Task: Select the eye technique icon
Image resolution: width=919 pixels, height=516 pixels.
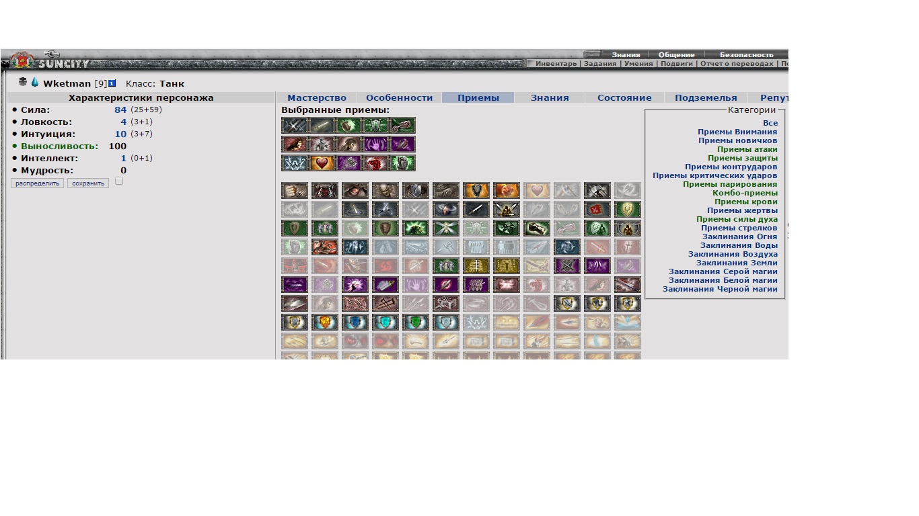Action: click(355, 191)
